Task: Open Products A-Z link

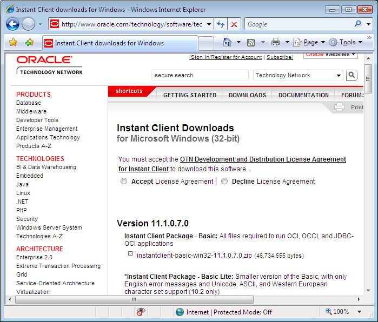Action: click(34, 146)
